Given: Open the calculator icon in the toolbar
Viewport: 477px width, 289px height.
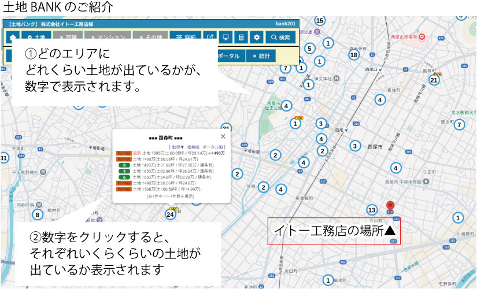Looking at the screenshot, I should [x=241, y=38].
